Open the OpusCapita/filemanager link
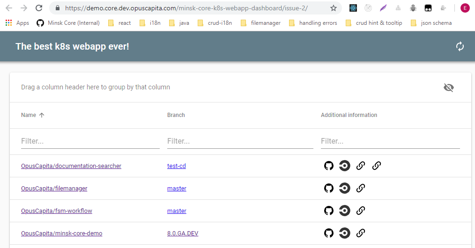 pos(54,189)
